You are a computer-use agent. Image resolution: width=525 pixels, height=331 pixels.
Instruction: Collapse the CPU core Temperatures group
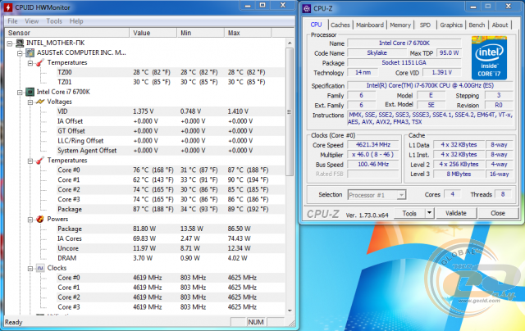coord(30,161)
